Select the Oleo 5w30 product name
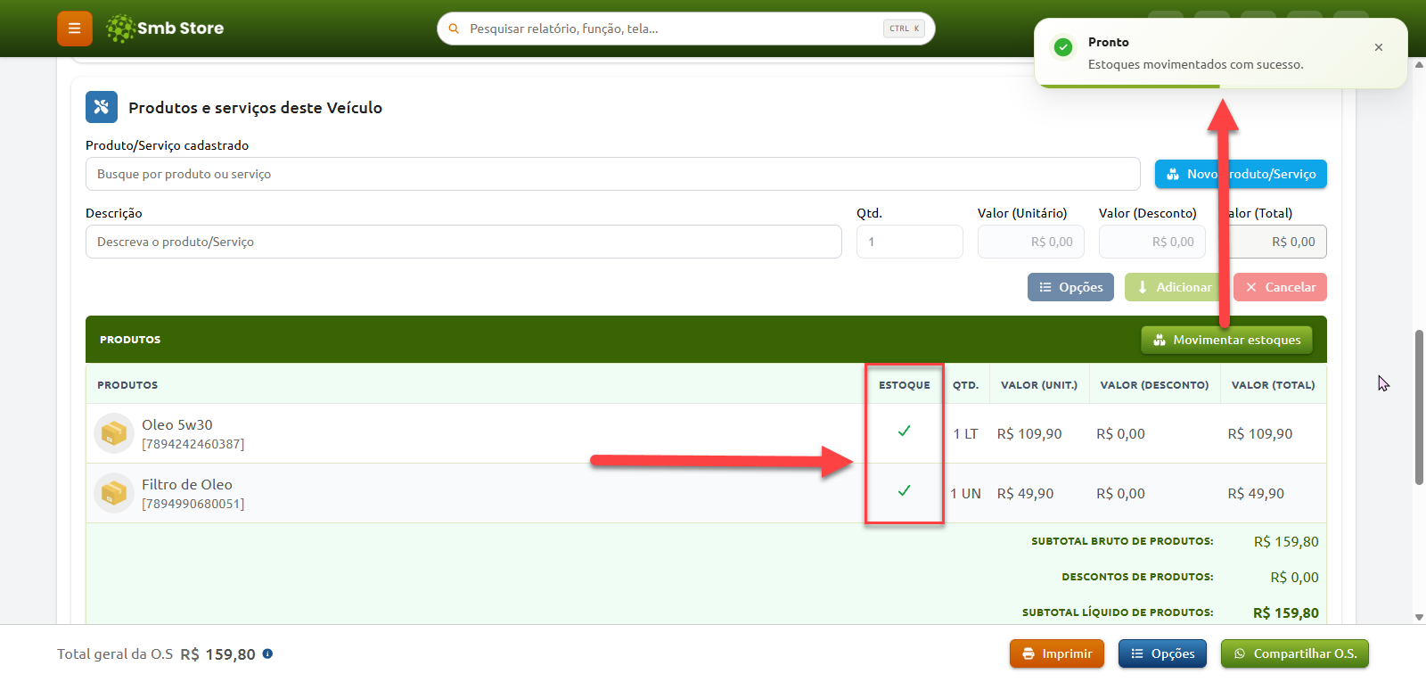The width and height of the screenshot is (1426, 682). (177, 424)
